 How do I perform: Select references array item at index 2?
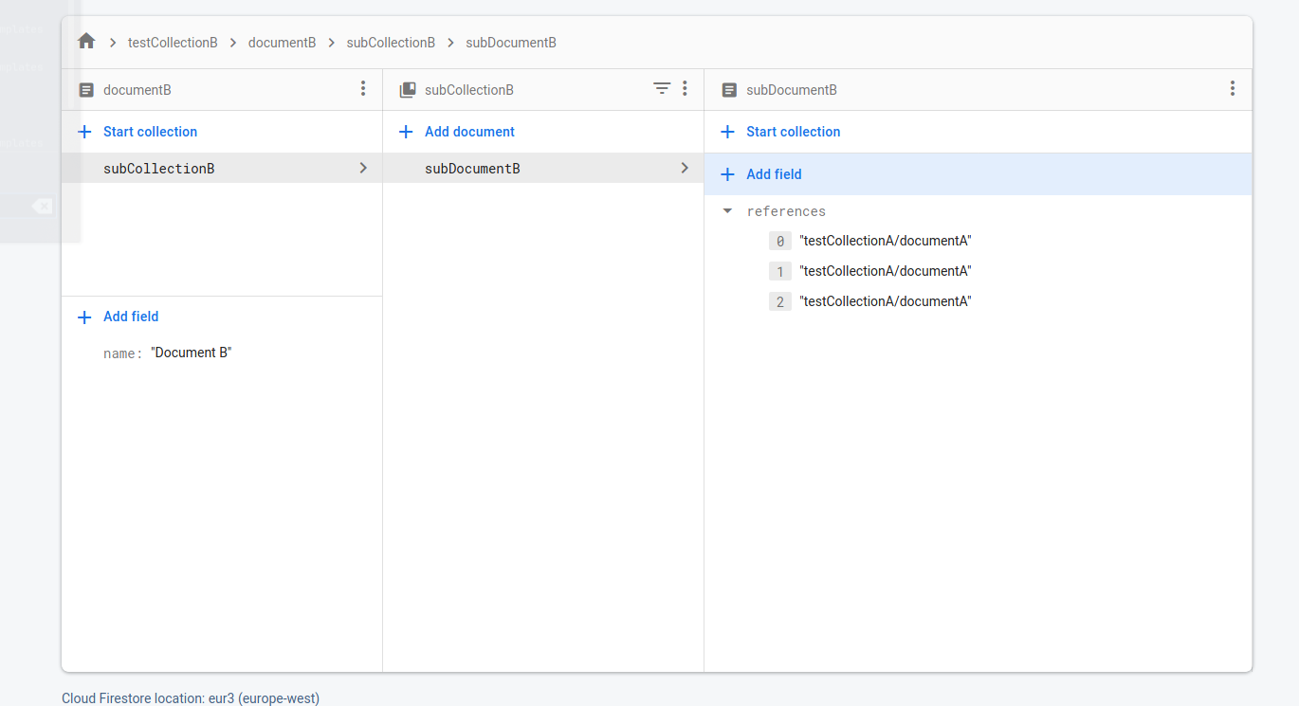886,301
